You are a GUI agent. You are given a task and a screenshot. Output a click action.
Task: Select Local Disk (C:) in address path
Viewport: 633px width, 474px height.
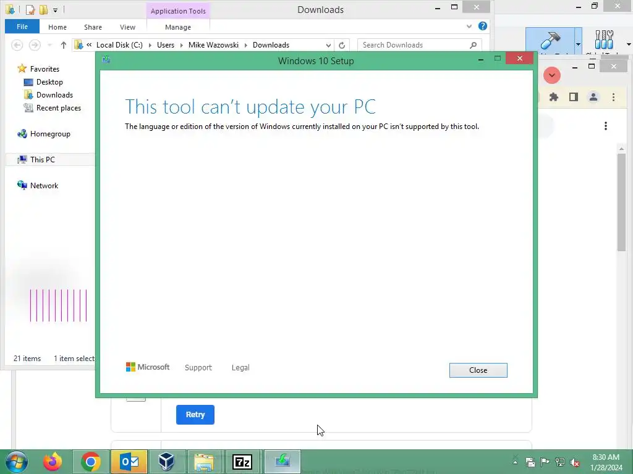pyautogui.click(x=119, y=45)
